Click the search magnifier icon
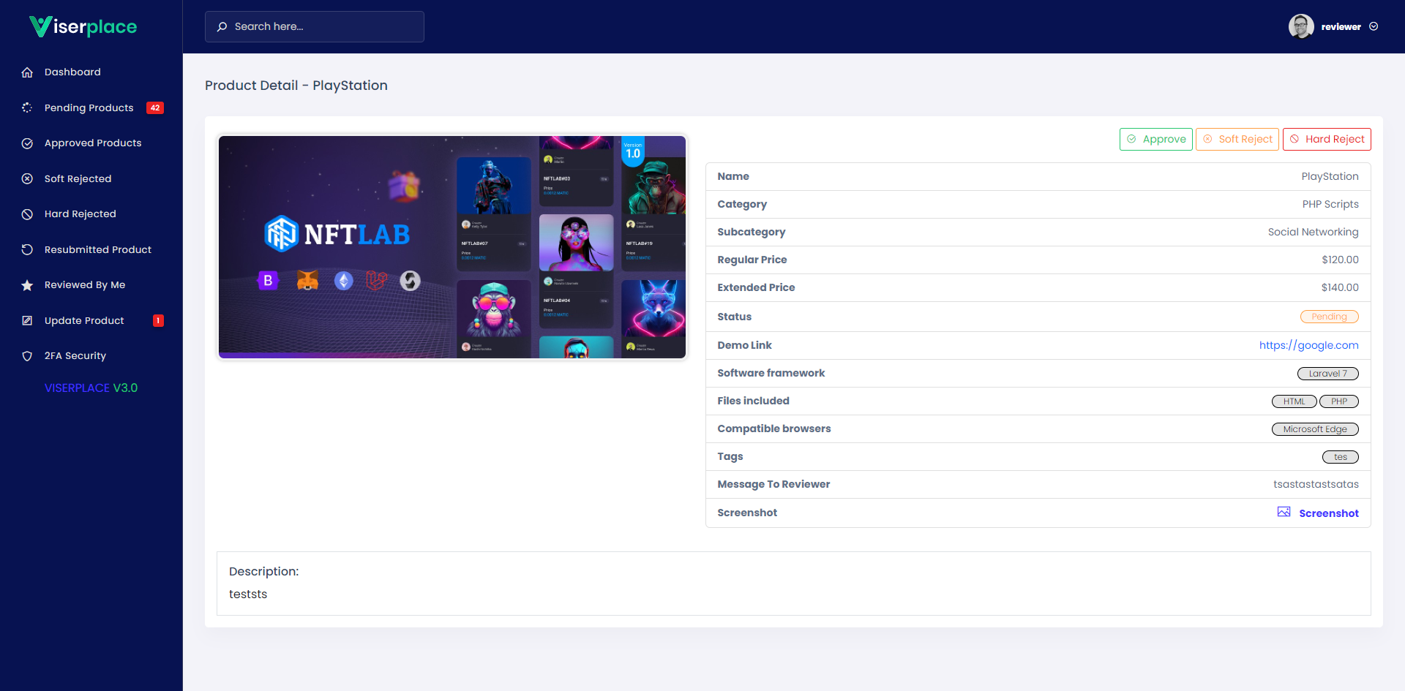1405x691 pixels. pos(222,26)
